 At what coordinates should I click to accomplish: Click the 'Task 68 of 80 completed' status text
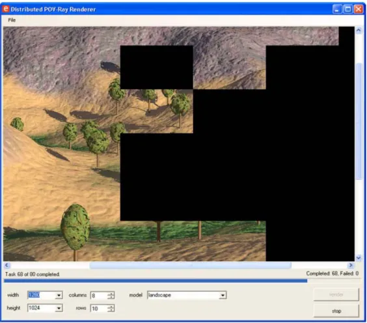(x=33, y=274)
